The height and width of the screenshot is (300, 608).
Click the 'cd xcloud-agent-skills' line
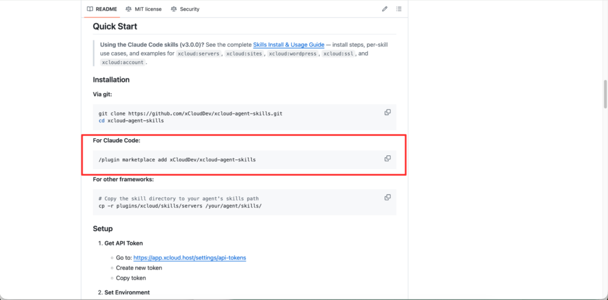131,120
